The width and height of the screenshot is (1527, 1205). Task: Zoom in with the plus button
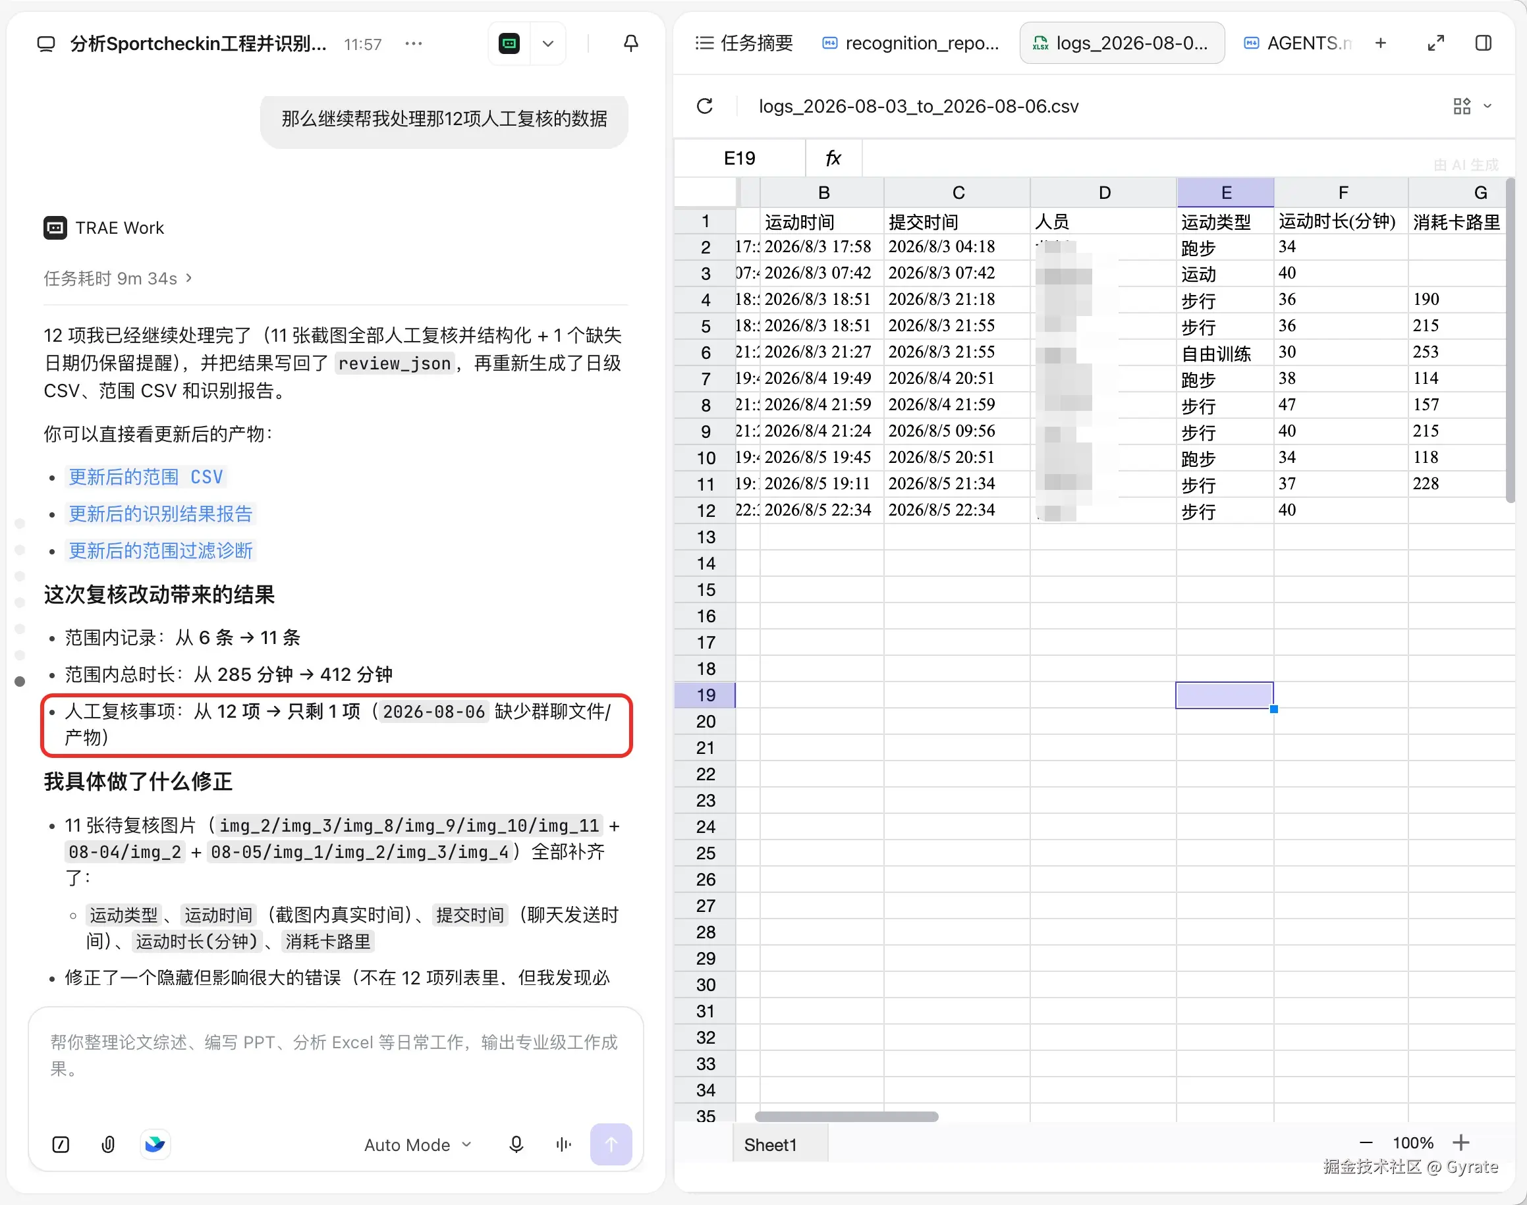click(1461, 1143)
